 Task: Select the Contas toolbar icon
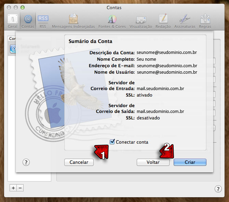pos(28,21)
